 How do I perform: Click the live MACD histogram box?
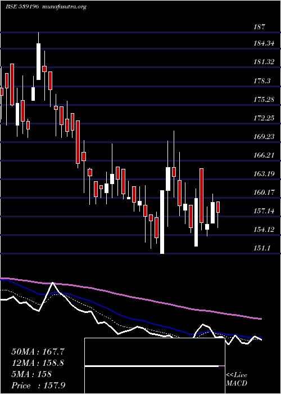point(155,366)
